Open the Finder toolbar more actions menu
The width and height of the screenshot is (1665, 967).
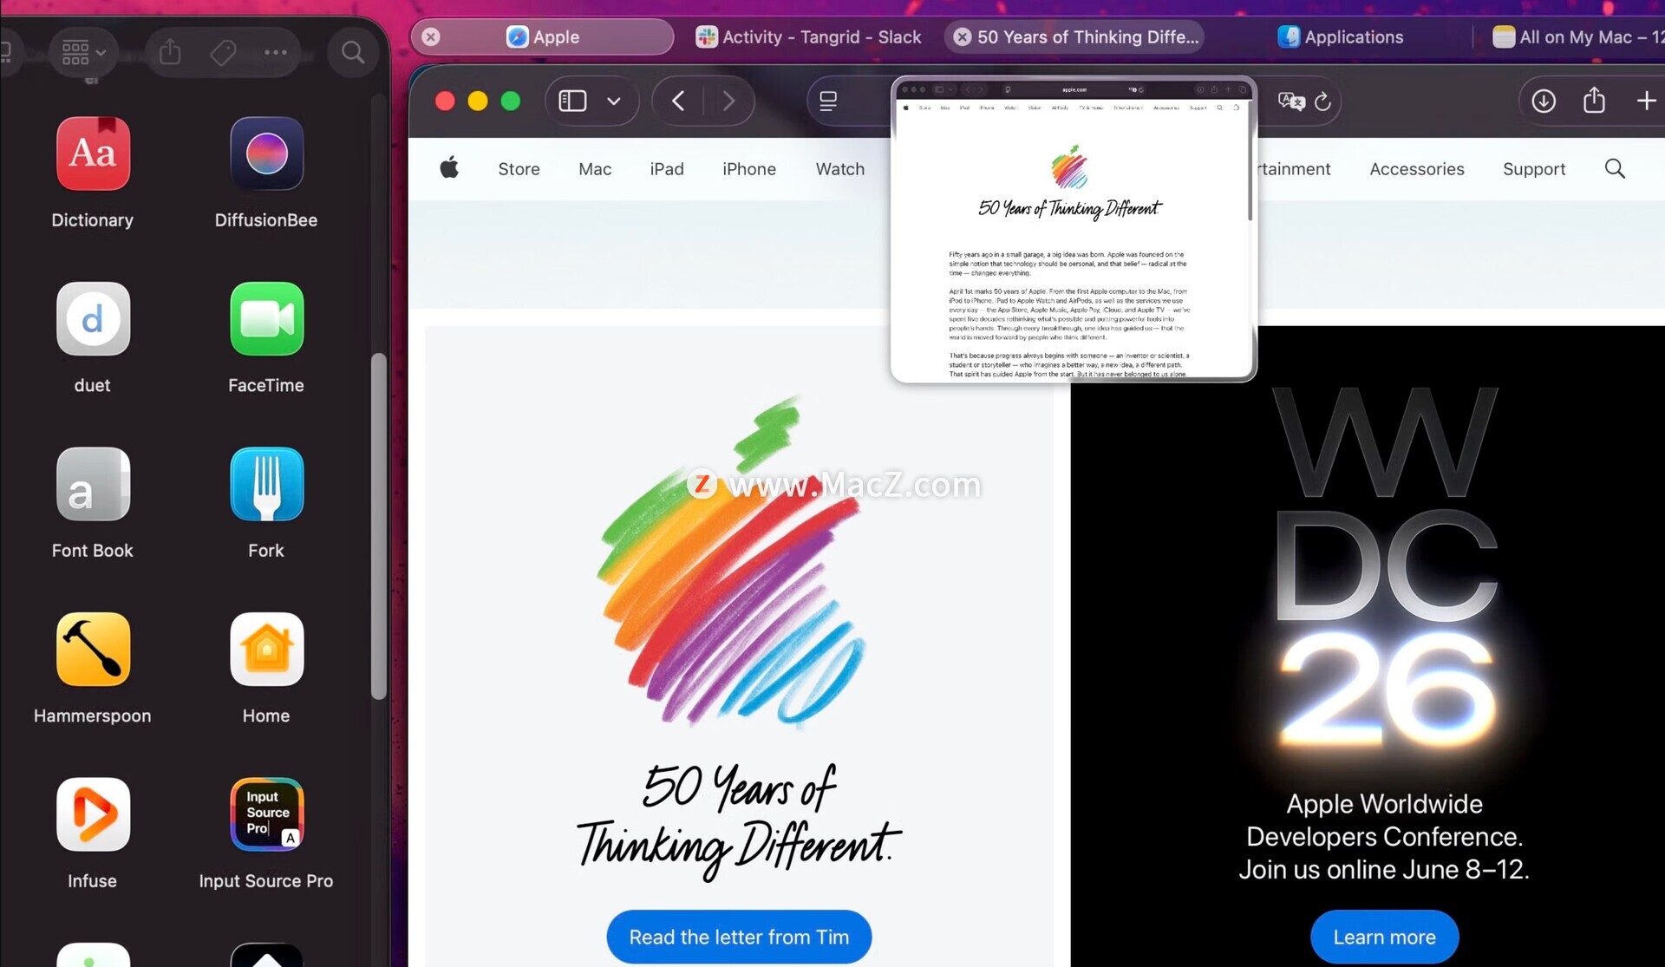click(x=276, y=52)
